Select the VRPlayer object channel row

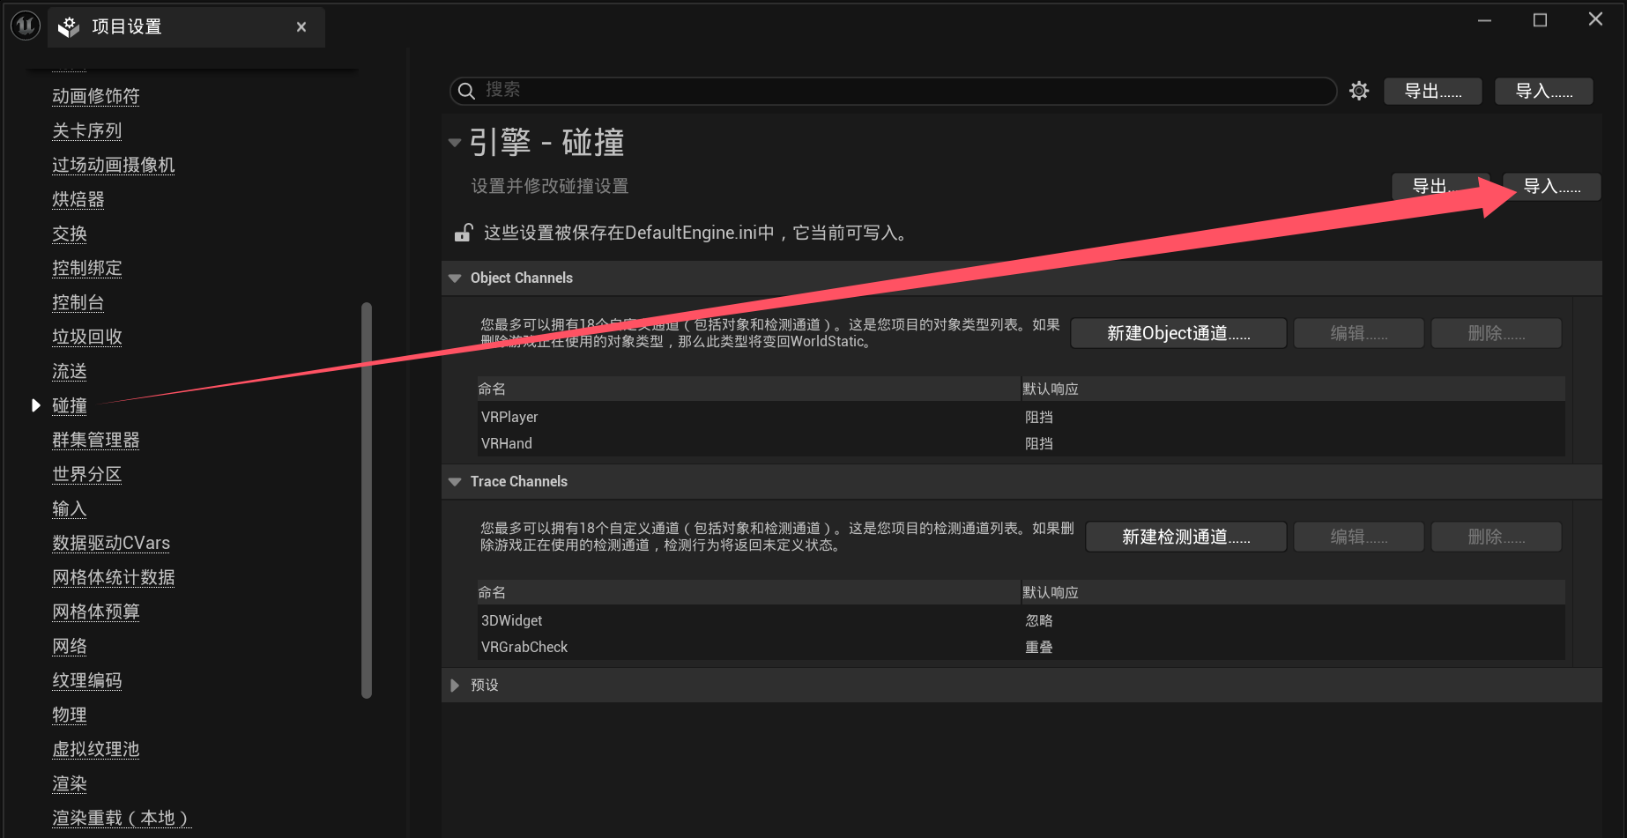[x=1022, y=417]
